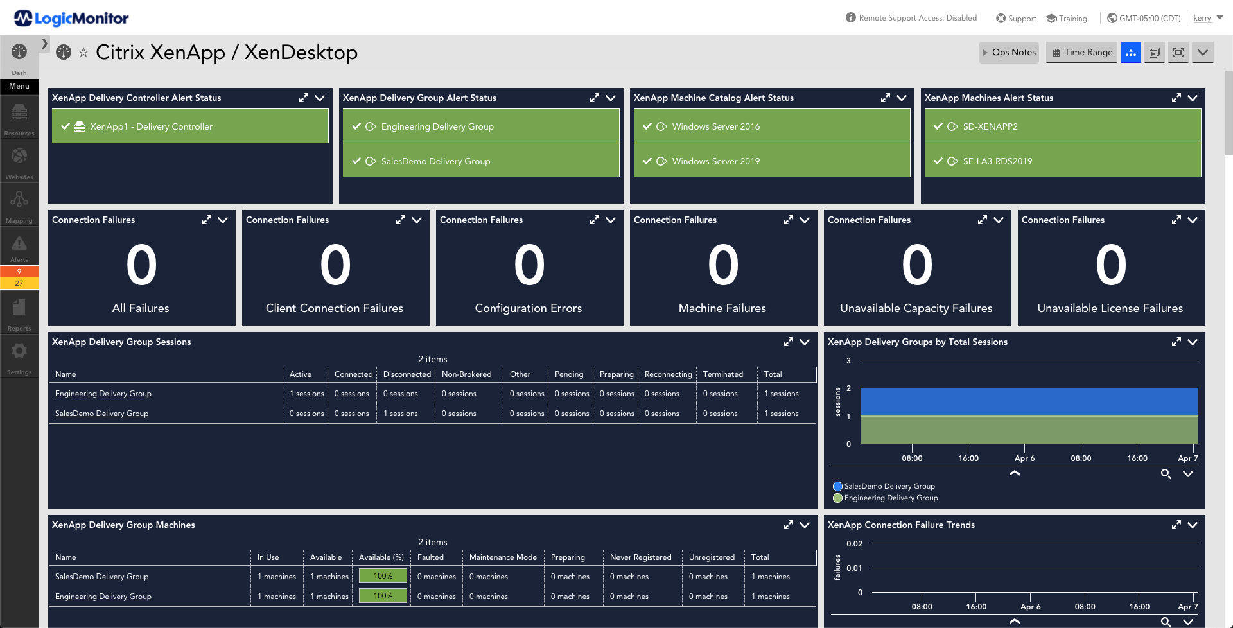Favorite dashboard with the star icon
Viewport: 1233px width, 628px height.
click(83, 53)
